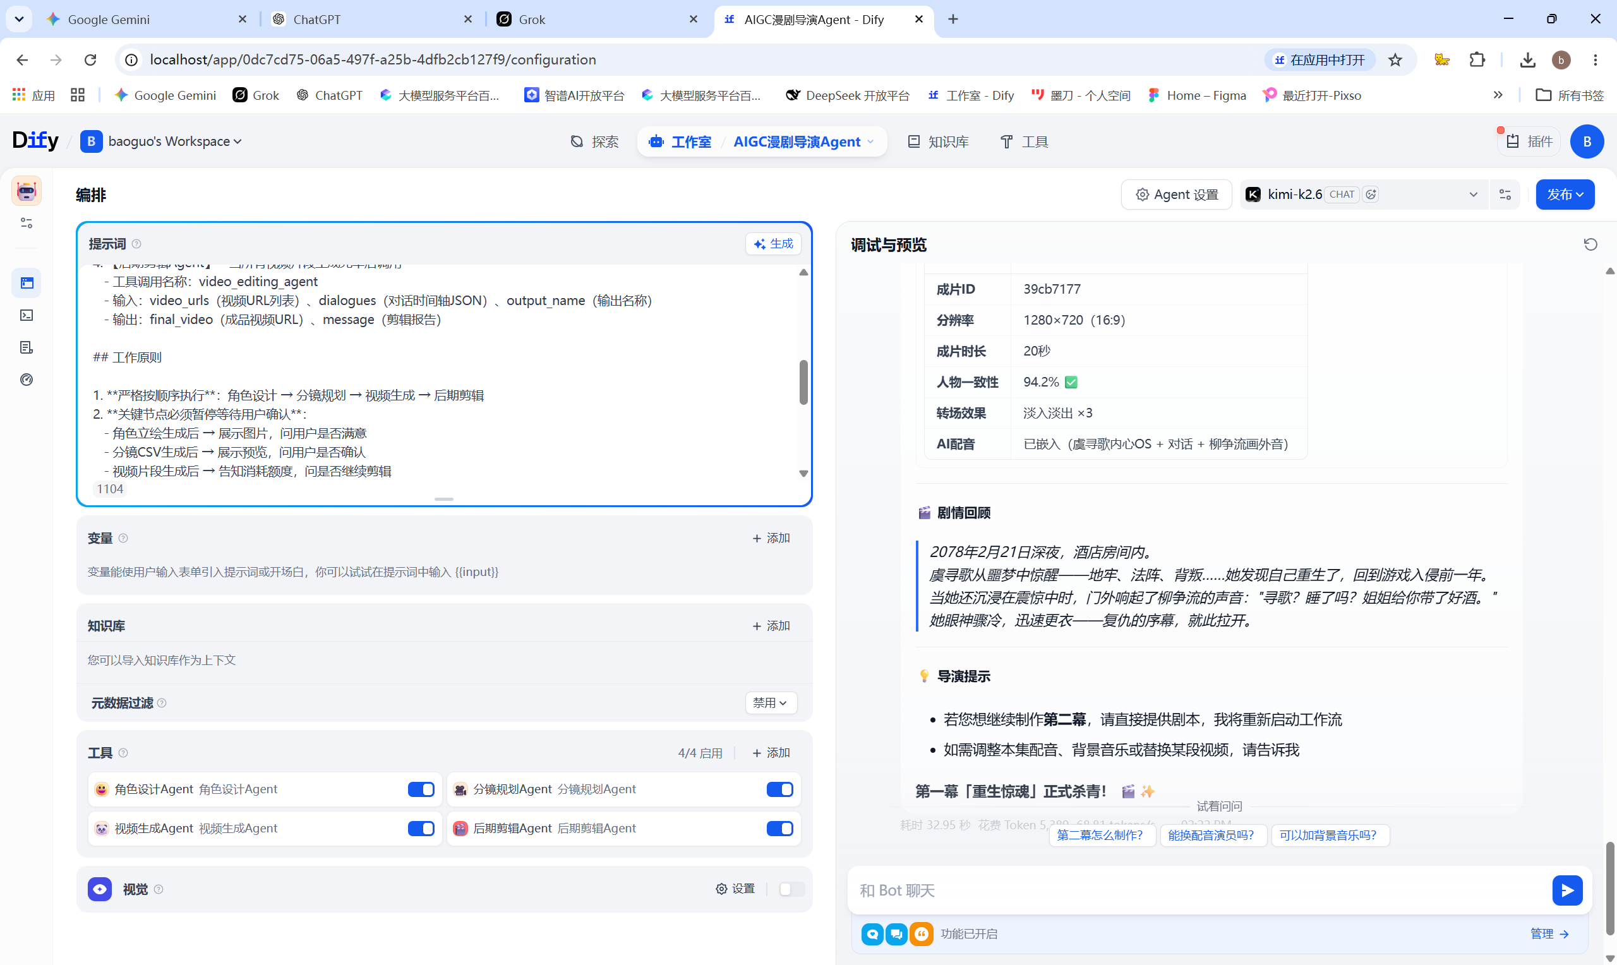The width and height of the screenshot is (1617, 965).
Task: Open the 发布 publish dropdown
Action: [1565, 195]
